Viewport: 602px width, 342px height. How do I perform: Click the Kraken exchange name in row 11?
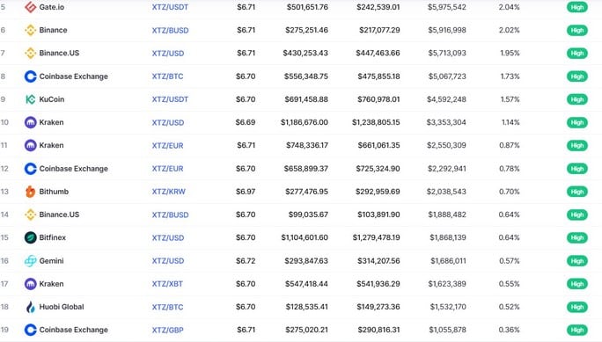click(x=51, y=145)
